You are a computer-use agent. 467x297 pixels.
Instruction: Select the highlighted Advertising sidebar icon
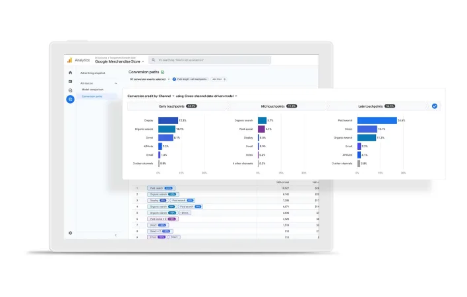[71, 99]
